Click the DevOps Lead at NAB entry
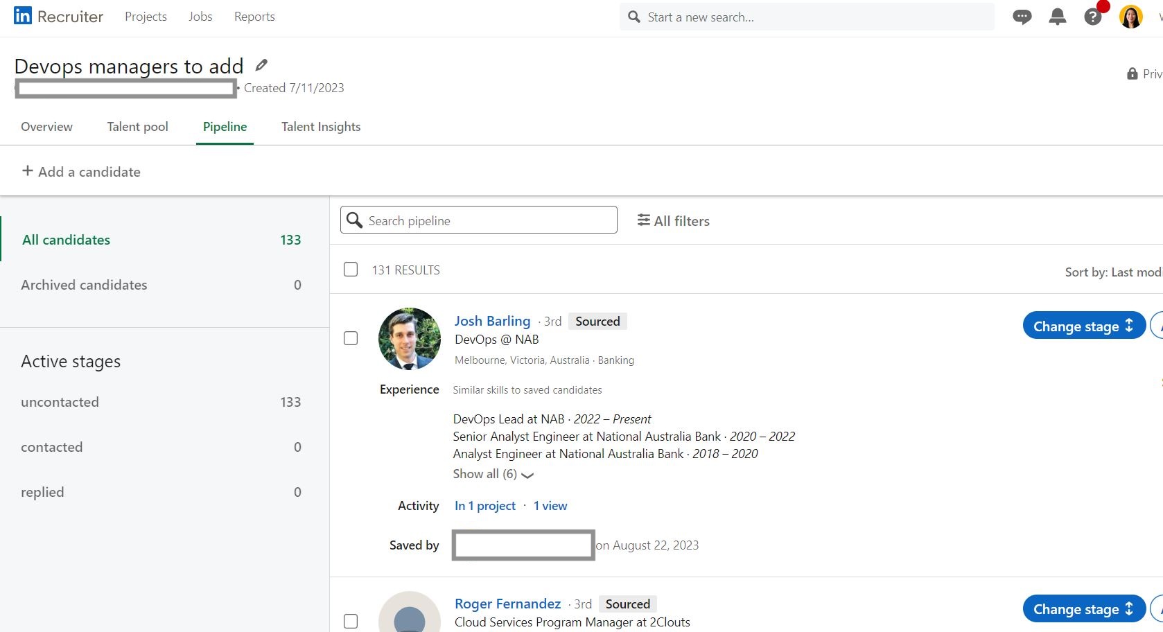The image size is (1163, 632). tap(552, 419)
